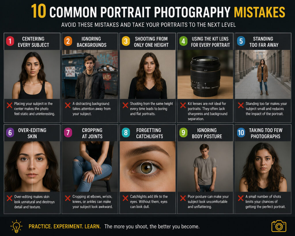Click the 'feel static and uninteresting' caption text
Screen dimensions: 295x236
[35, 114]
